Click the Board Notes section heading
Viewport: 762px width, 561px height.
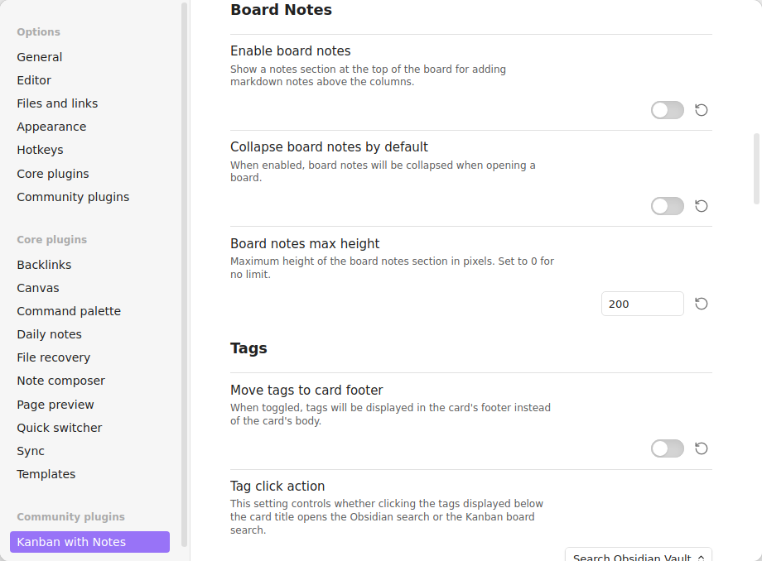click(x=281, y=10)
